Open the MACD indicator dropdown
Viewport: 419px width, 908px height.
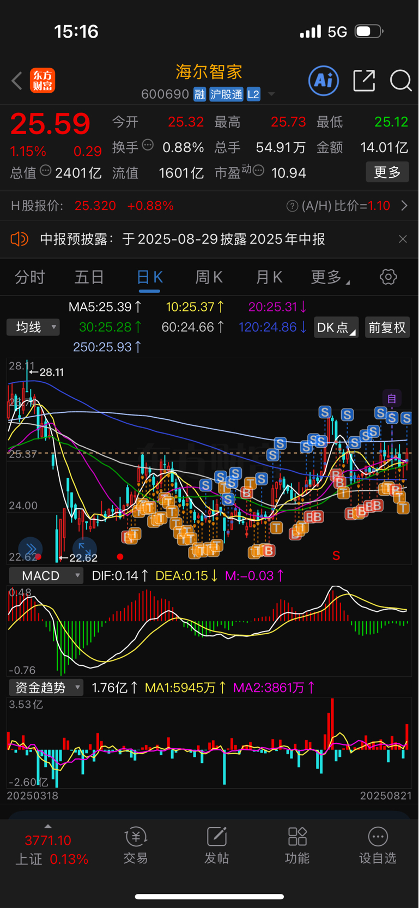pyautogui.click(x=46, y=576)
